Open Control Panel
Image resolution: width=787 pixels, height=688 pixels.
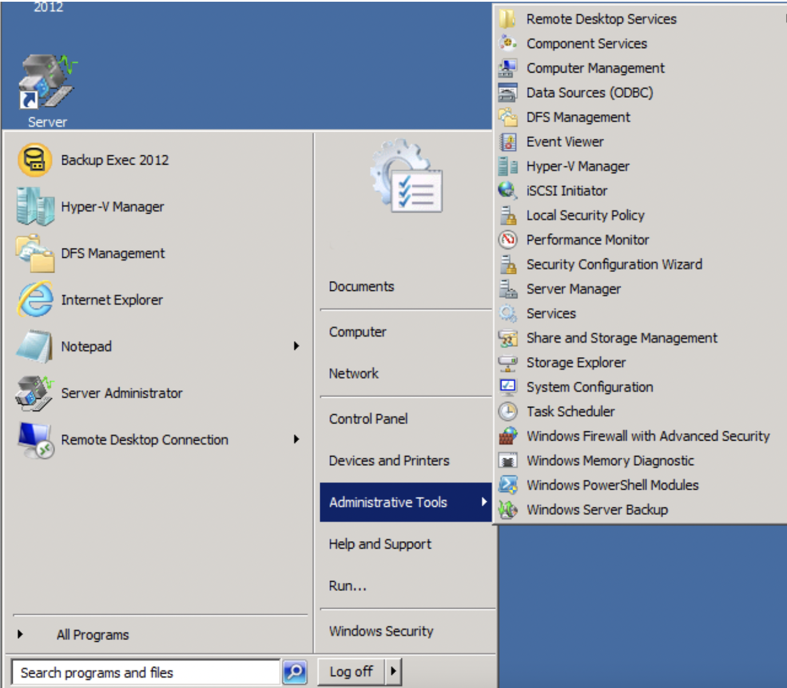coord(368,419)
